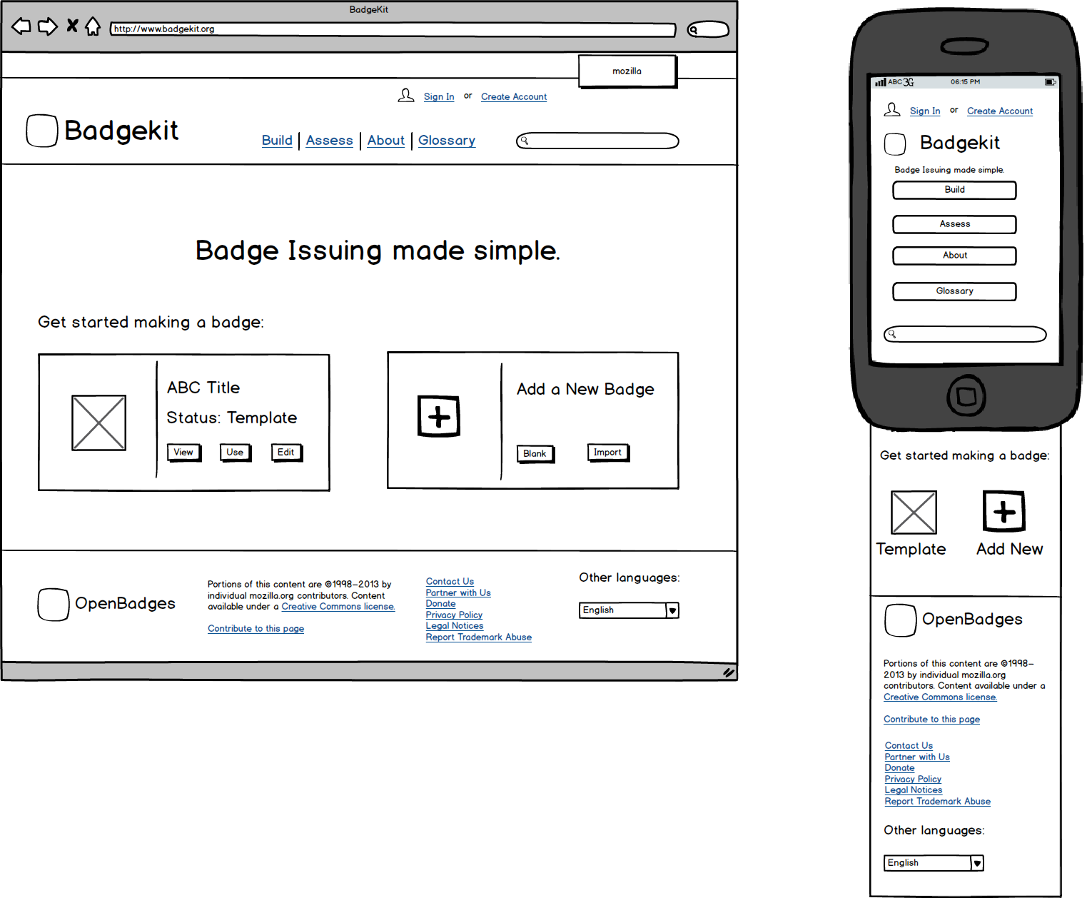Click the browser home icon
Screen dimensions: 1087x898
coord(93,26)
